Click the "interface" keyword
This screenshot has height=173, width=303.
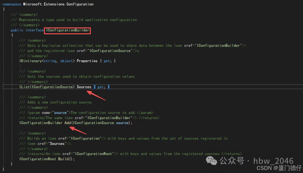[35, 30]
